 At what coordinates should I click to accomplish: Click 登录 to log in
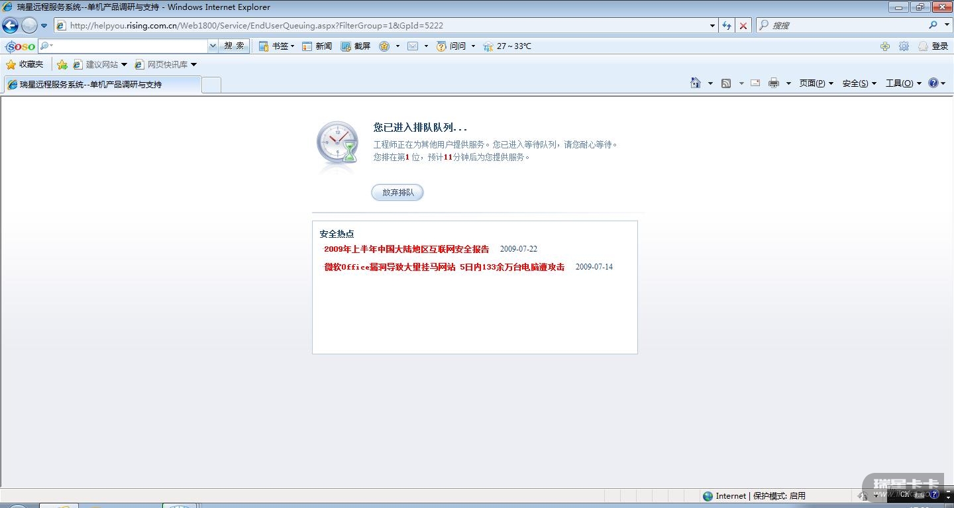point(933,46)
